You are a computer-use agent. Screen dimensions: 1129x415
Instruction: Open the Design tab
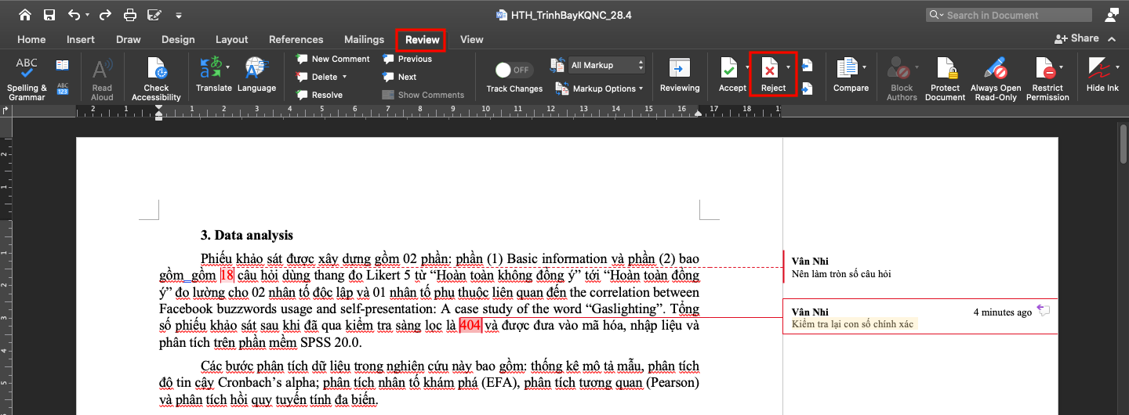tap(178, 39)
